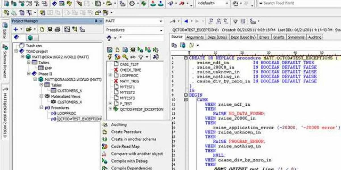Collapse Materialized Views node in project tree
Viewport: 341px width, 170px height.
[x=41, y=96]
